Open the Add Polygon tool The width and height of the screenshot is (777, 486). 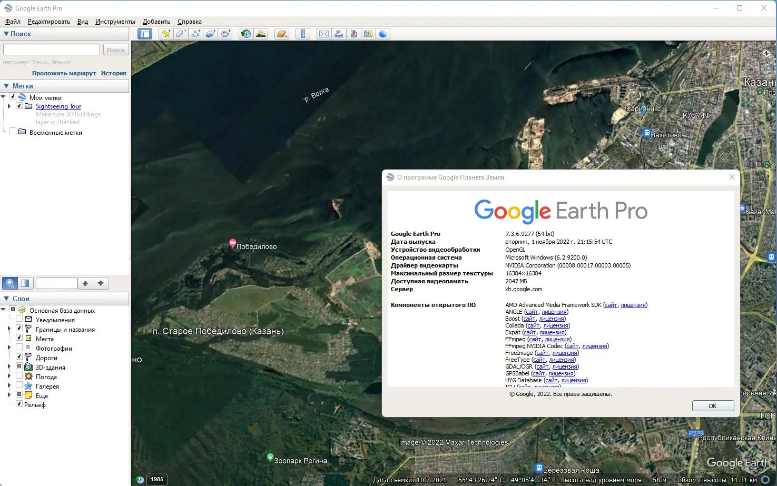click(x=180, y=33)
